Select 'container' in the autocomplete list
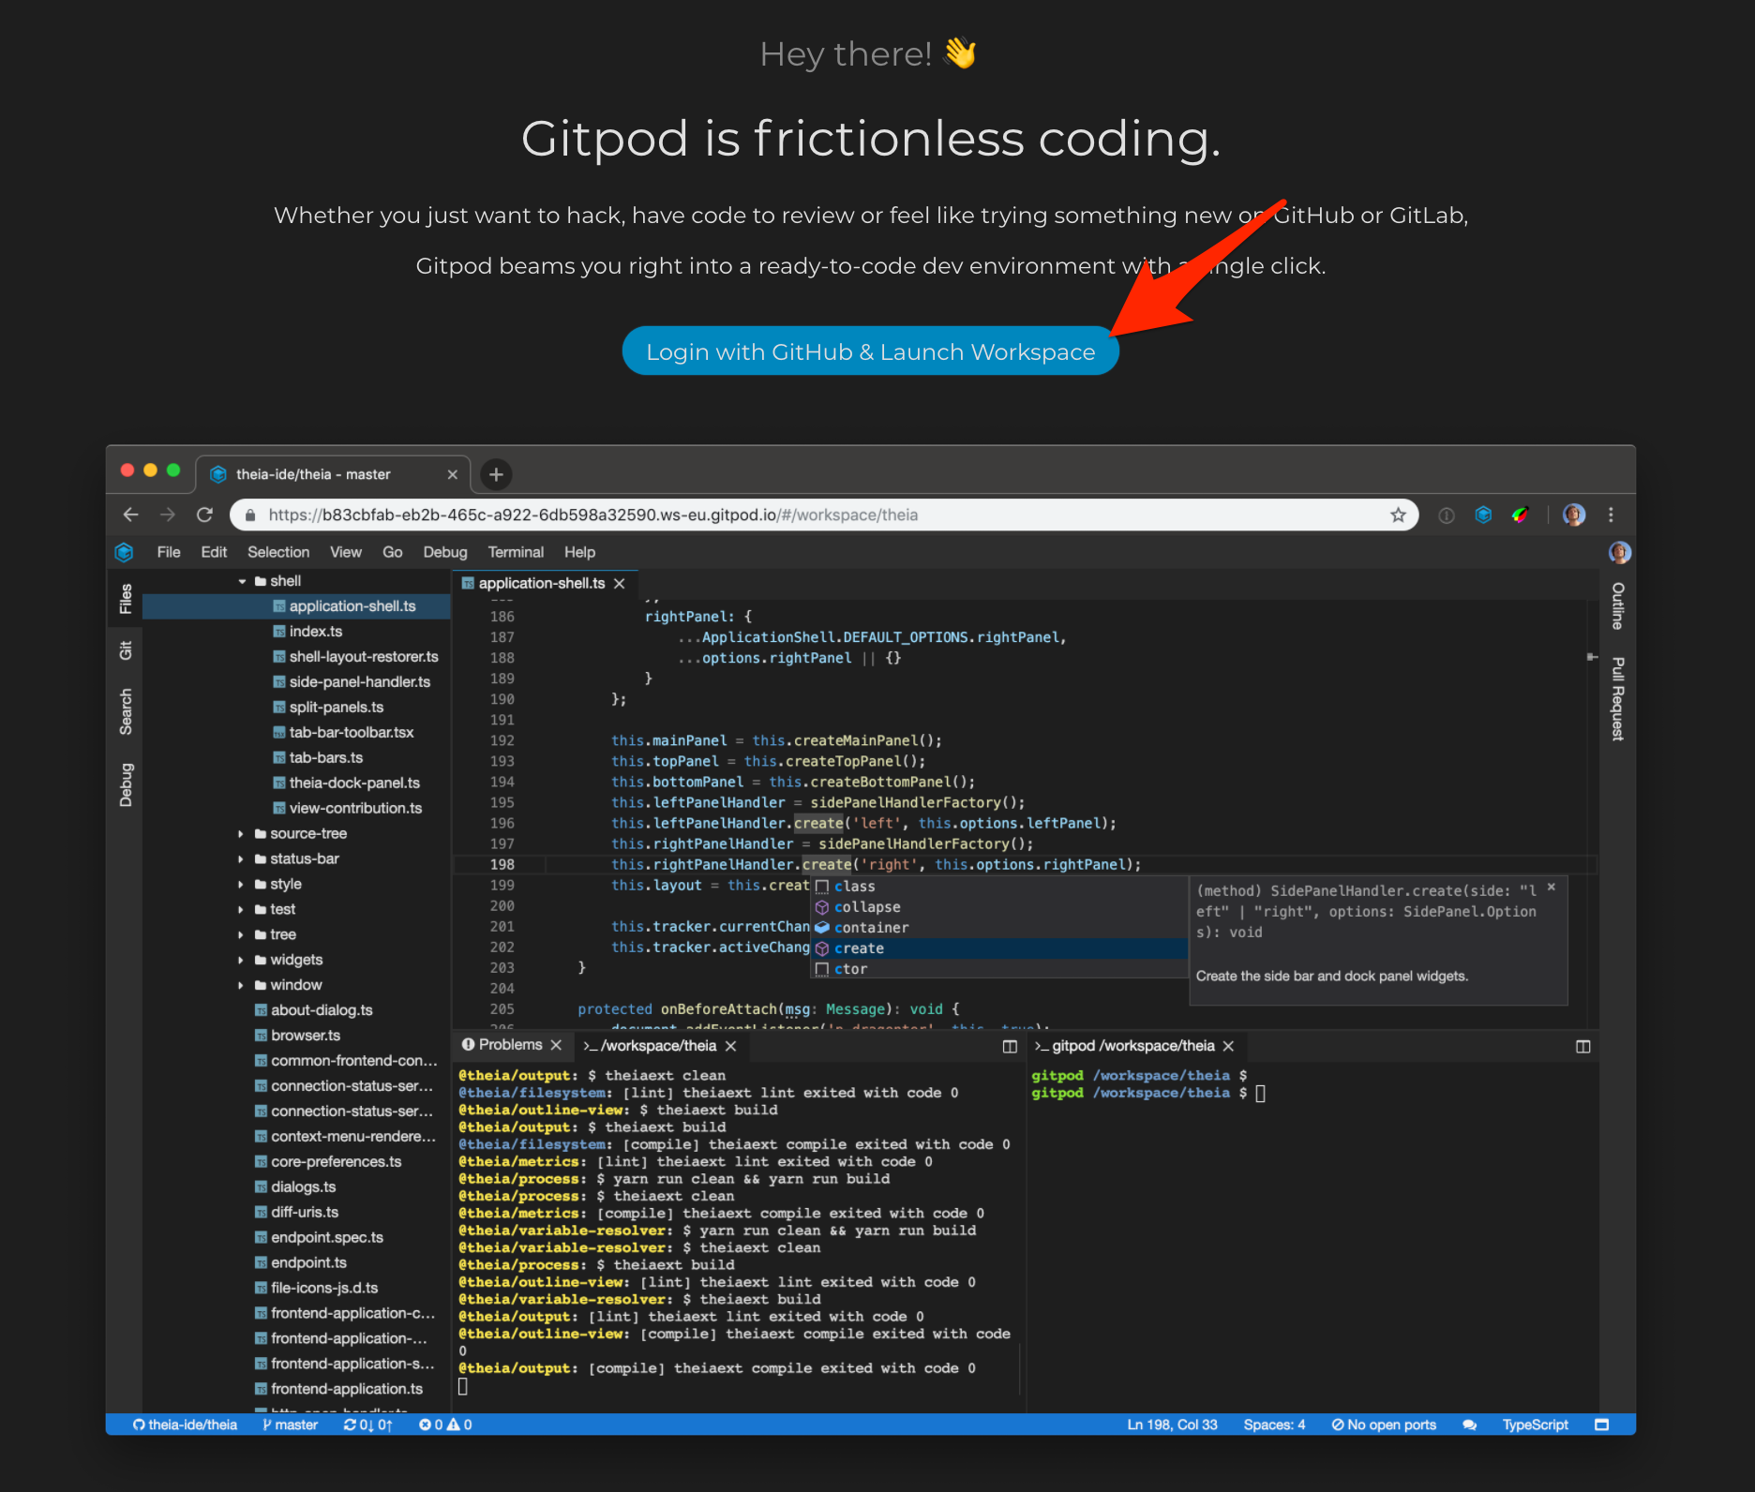1755x1492 pixels. pos(999,928)
